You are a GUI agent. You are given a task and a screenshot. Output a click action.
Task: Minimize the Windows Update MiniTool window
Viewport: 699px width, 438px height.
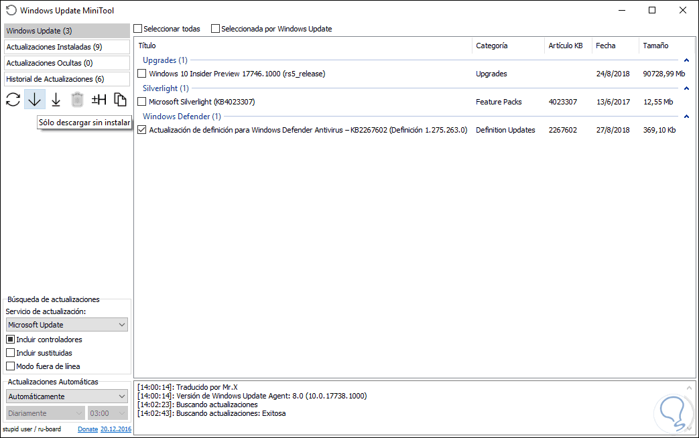[x=623, y=10]
